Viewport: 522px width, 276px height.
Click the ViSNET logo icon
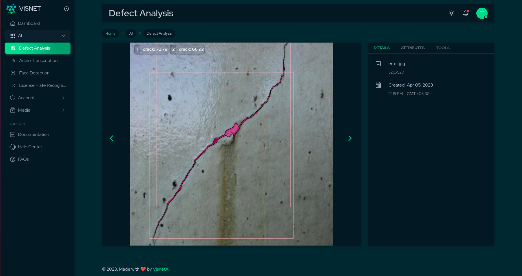[11, 8]
